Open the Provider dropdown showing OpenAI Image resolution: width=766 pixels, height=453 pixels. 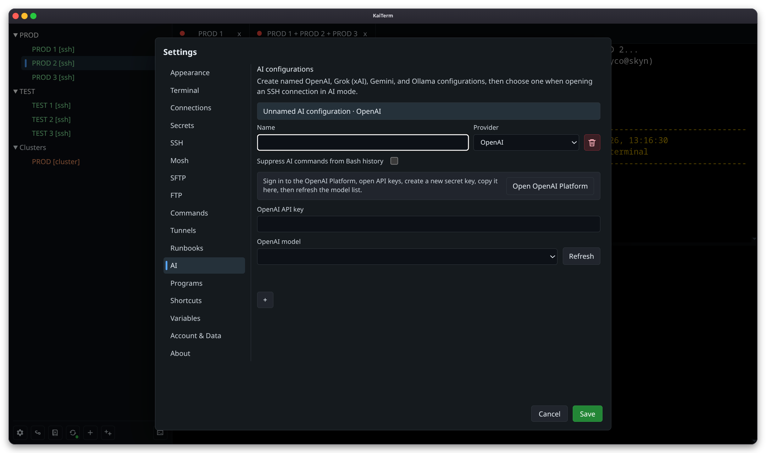point(526,142)
